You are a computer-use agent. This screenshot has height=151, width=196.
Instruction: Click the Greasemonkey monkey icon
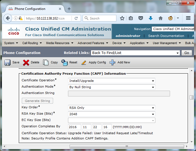click(x=170, y=18)
